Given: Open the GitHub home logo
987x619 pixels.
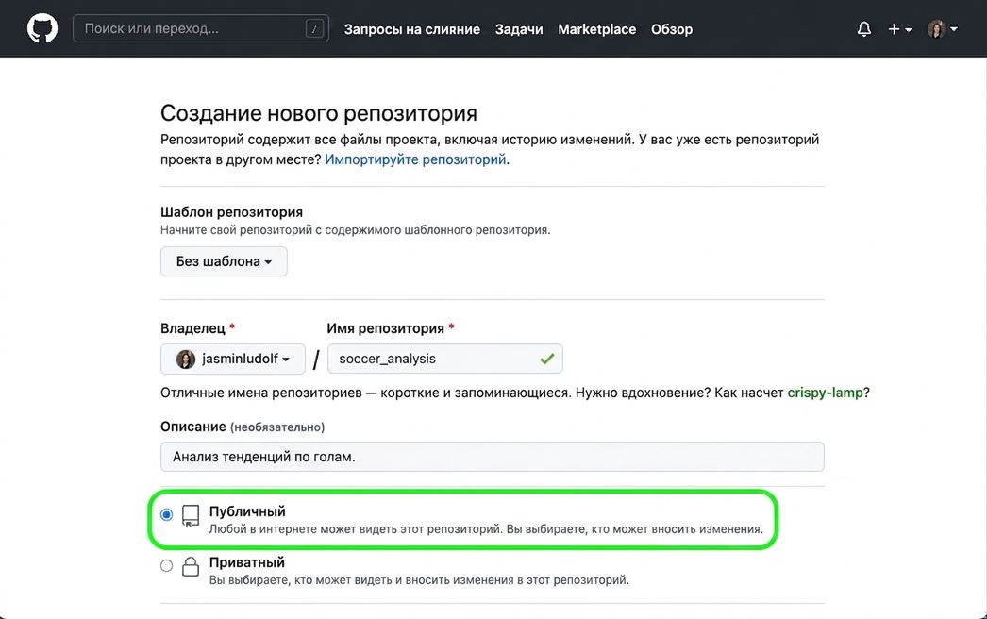Looking at the screenshot, I should coord(42,29).
